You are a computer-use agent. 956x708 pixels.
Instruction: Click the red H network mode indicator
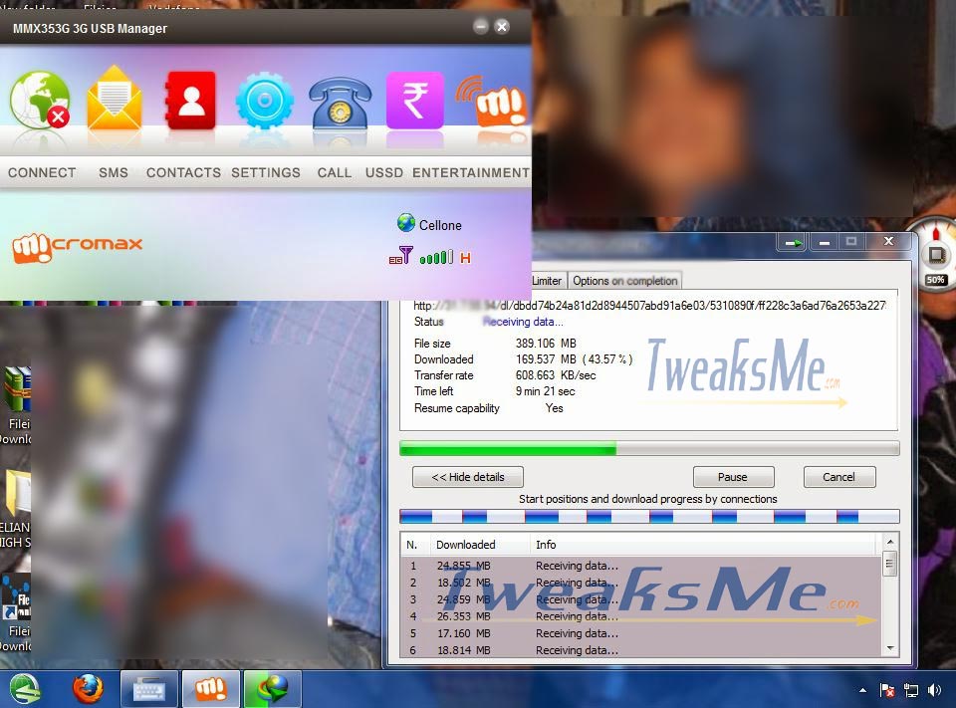coord(465,258)
